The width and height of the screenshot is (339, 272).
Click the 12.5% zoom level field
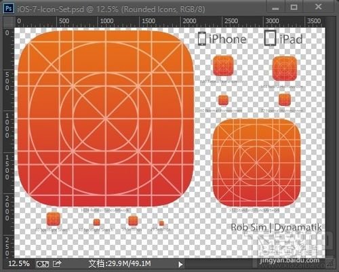(x=19, y=263)
